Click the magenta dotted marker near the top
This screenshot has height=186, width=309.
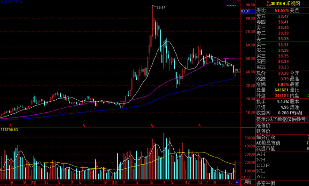pyautogui.click(x=231, y=6)
